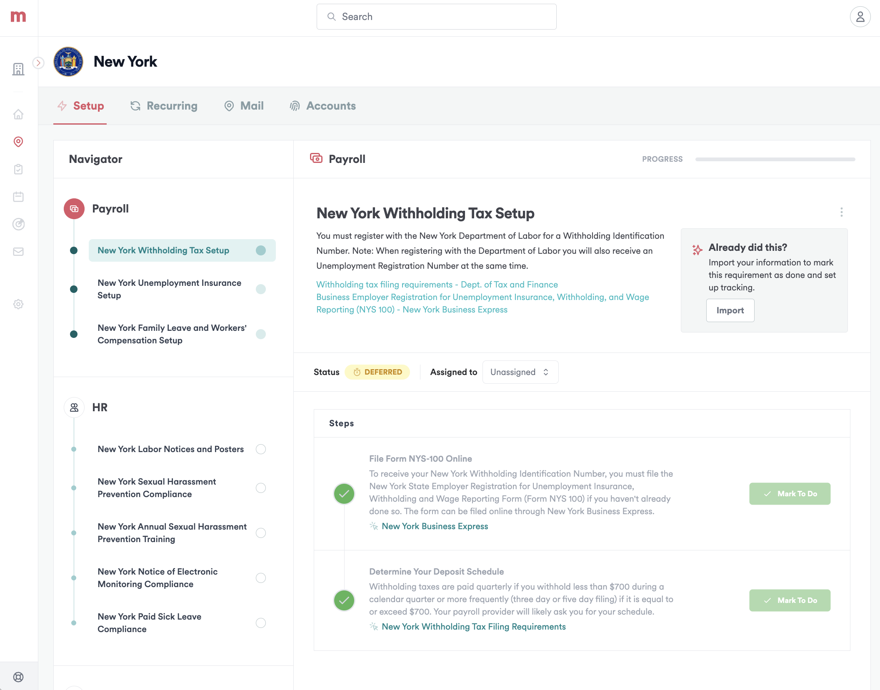This screenshot has height=690, width=880.
Task: Click the red location pin sidebar icon
Action: 18,142
